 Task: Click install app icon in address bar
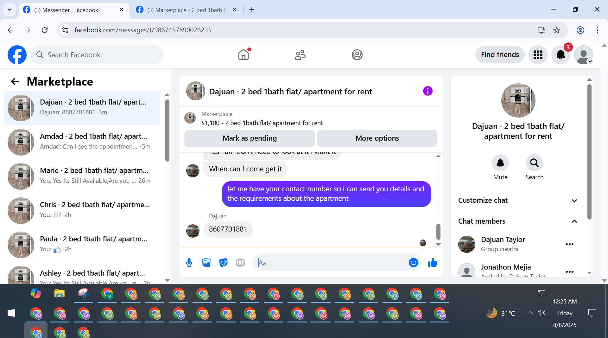click(x=541, y=30)
